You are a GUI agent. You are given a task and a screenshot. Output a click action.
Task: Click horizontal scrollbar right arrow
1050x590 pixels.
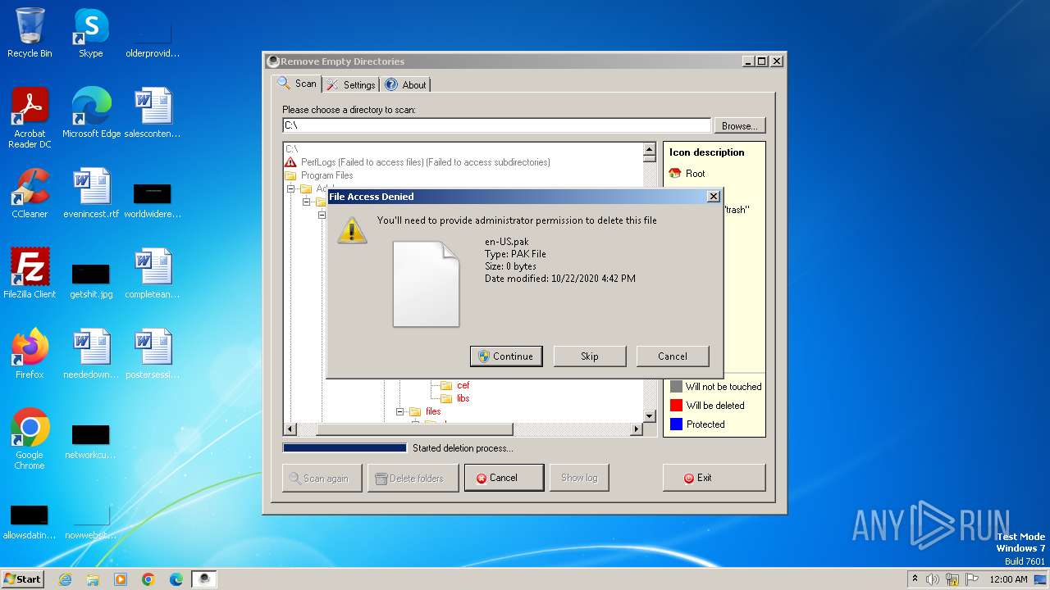pos(637,429)
